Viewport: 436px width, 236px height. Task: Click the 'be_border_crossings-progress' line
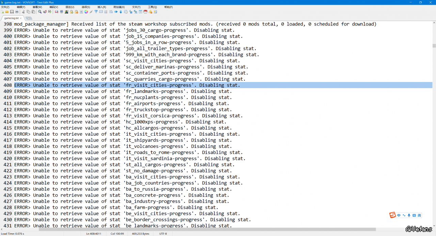(x=133, y=219)
